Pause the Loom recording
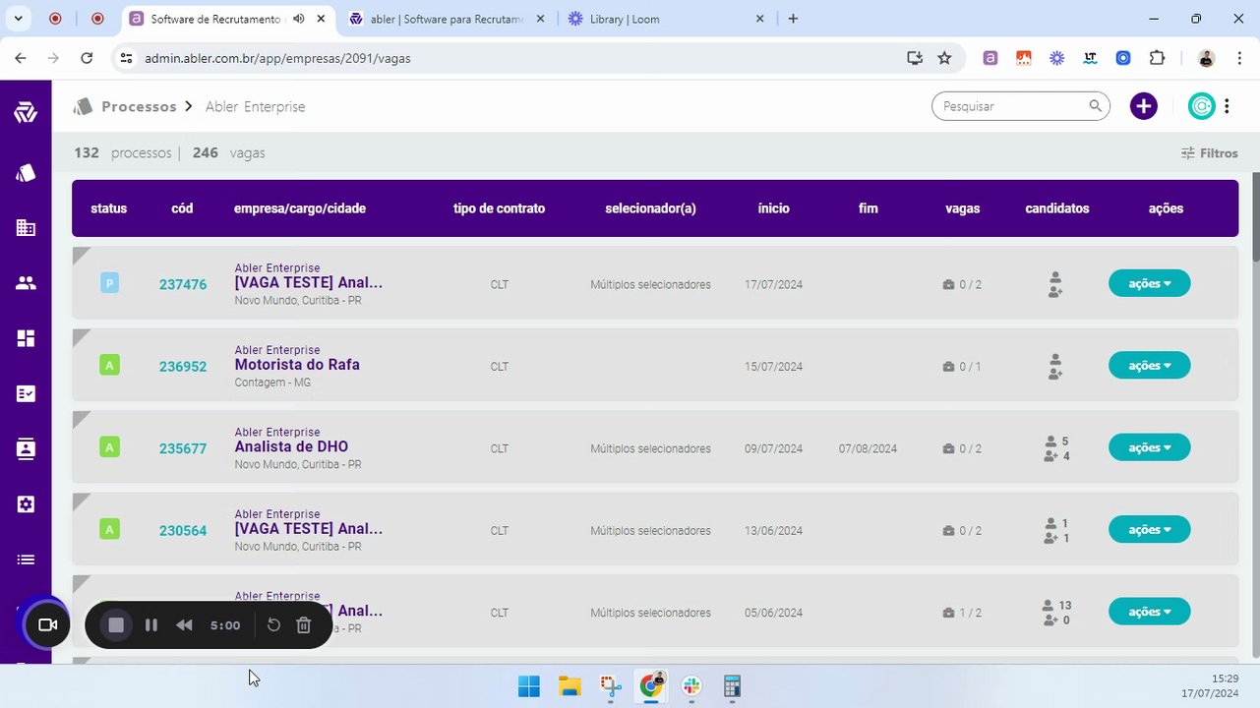This screenshot has height=708, width=1260. tap(151, 625)
